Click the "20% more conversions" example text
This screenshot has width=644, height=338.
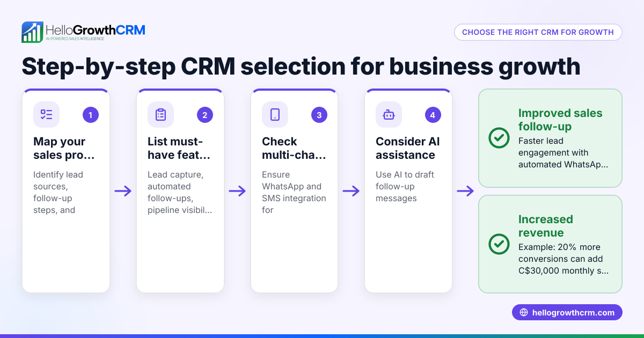(x=563, y=259)
